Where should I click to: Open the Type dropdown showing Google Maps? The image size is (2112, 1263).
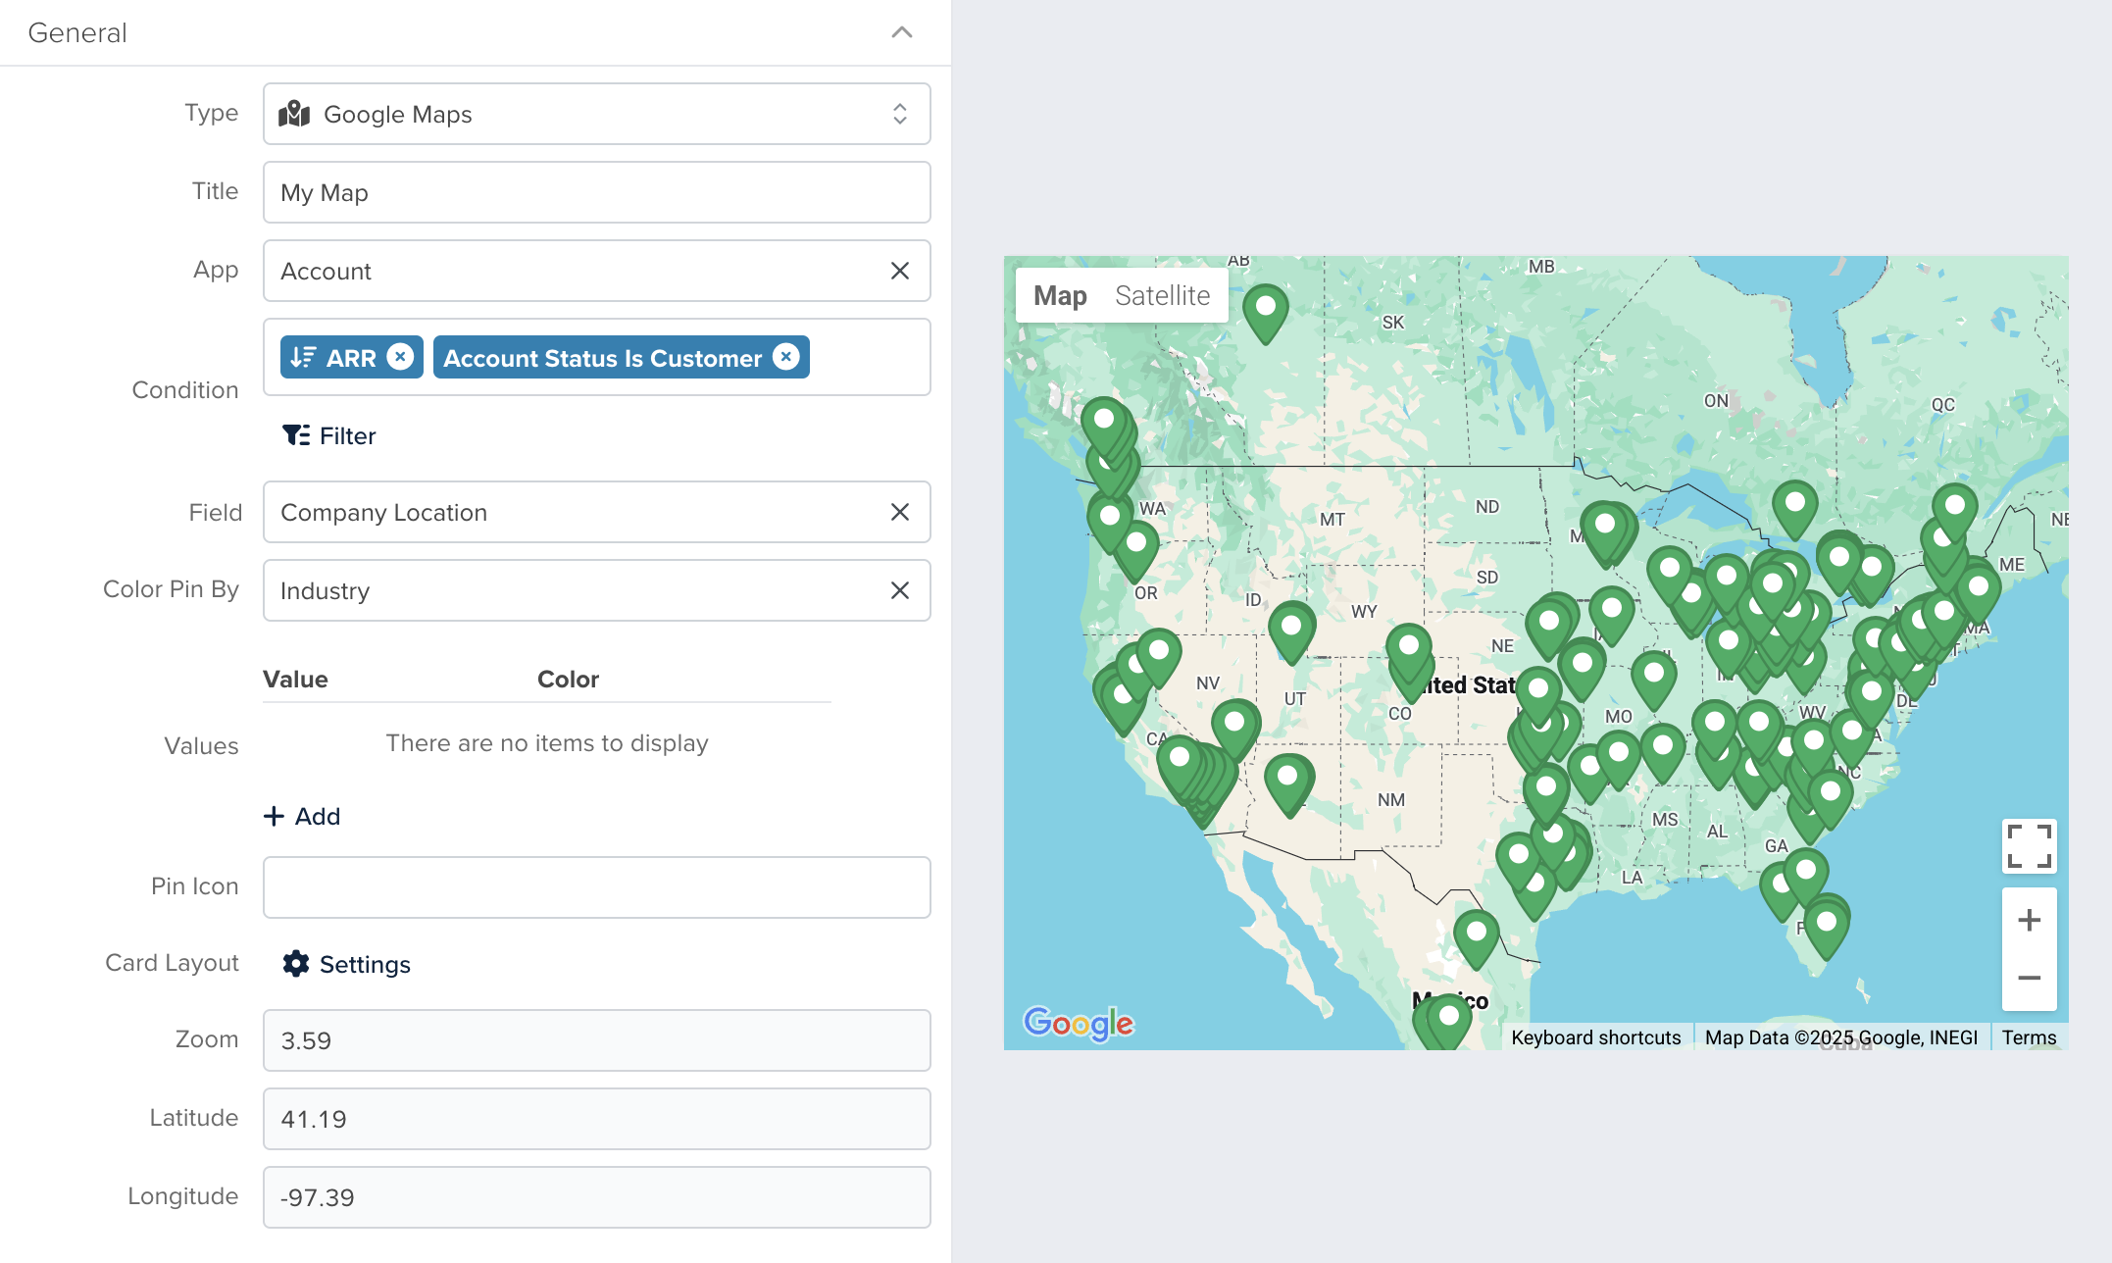tap(596, 114)
